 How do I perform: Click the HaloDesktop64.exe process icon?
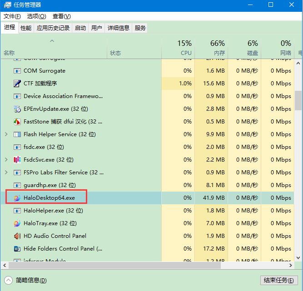17,198
